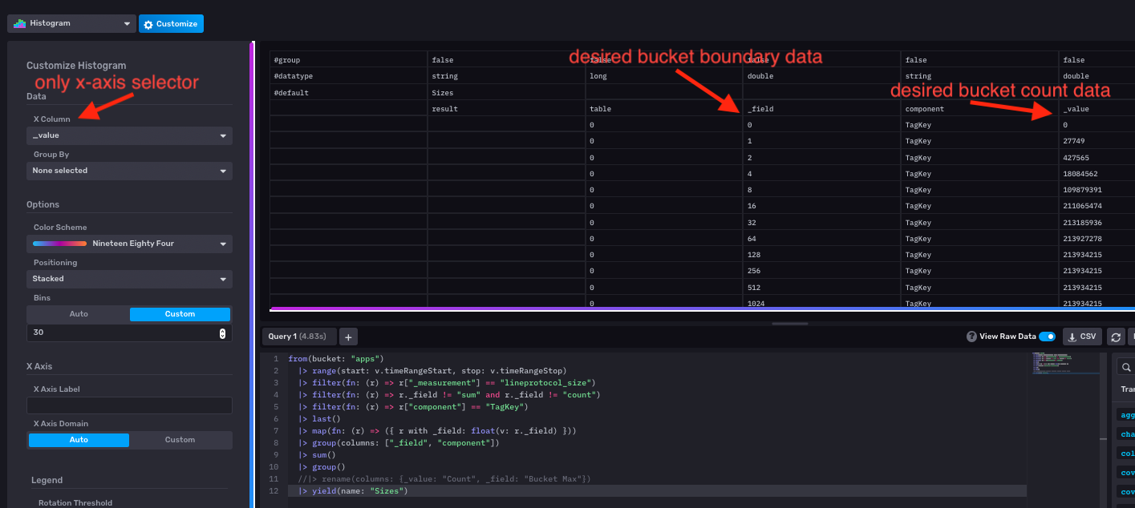The height and width of the screenshot is (508, 1135).
Task: Select Auto for Bins
Action: click(79, 314)
